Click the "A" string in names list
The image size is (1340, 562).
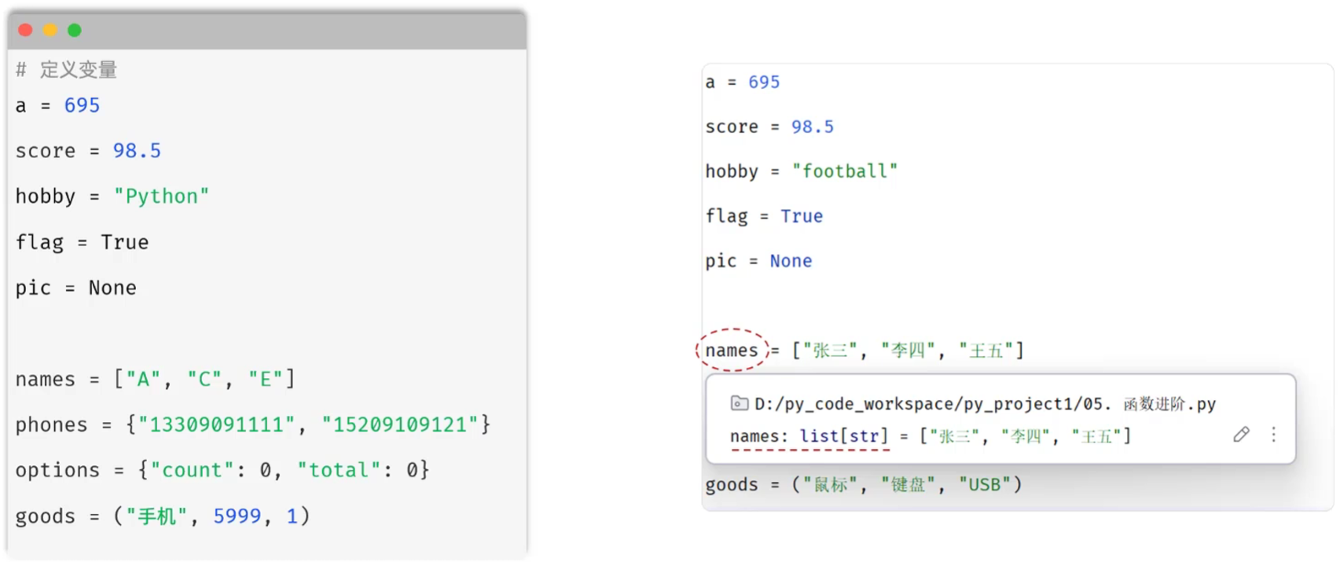(143, 380)
